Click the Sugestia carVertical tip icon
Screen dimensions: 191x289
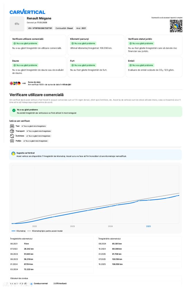(13, 153)
